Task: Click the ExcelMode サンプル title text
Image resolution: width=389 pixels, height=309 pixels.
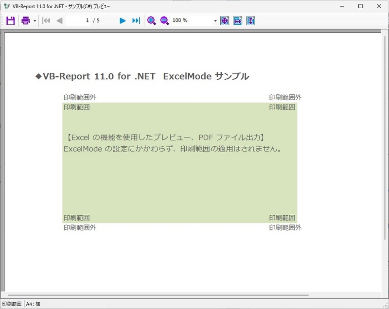Action: pos(206,76)
